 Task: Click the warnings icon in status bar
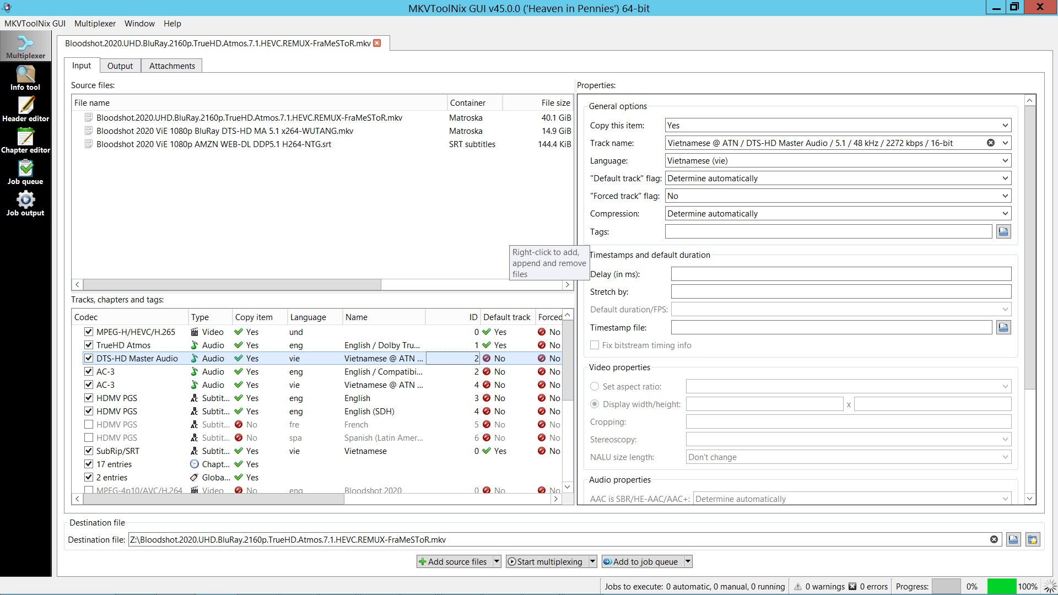pyautogui.click(x=798, y=586)
